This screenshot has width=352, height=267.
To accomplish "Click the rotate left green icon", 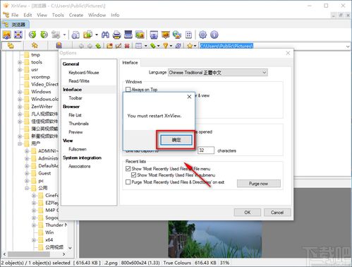I will point(32,35).
